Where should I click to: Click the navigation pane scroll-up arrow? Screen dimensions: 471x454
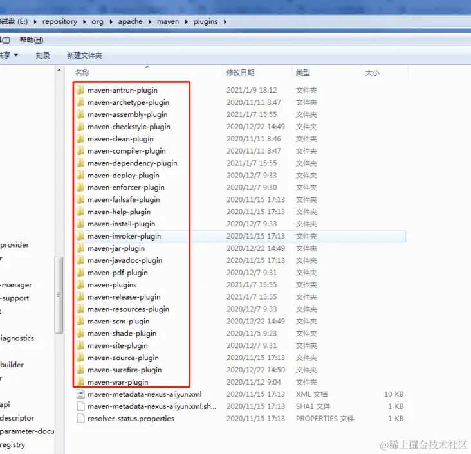point(59,70)
